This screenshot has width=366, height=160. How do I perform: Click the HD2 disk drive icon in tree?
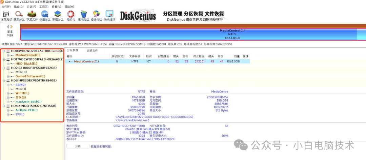pyautogui.click(x=8, y=68)
